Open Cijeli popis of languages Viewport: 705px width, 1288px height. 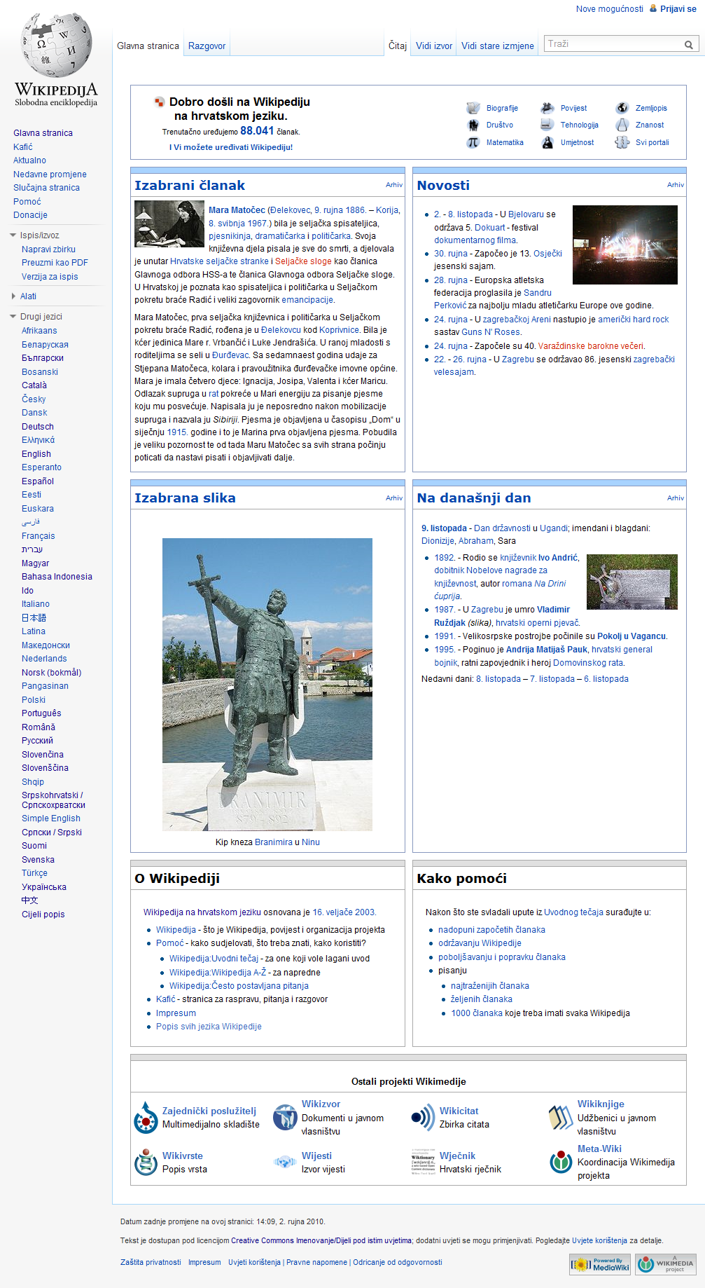pyautogui.click(x=43, y=914)
